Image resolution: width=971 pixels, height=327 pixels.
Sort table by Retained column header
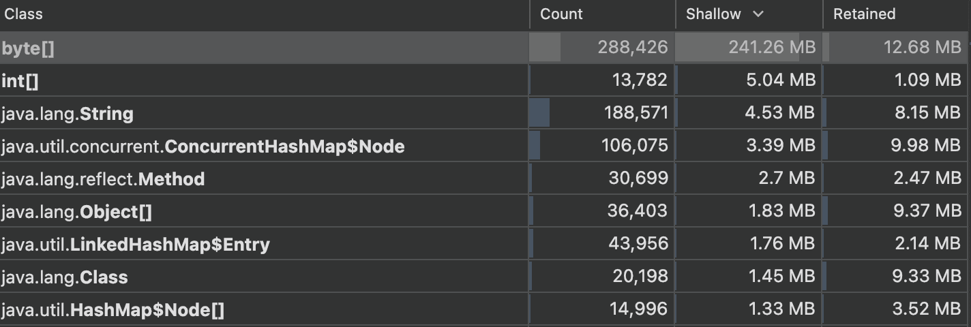pos(864,14)
